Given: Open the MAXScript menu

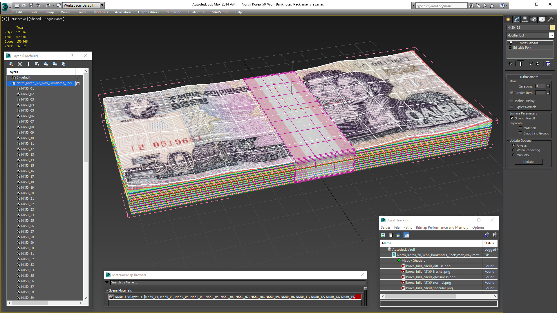Looking at the screenshot, I should point(219,12).
